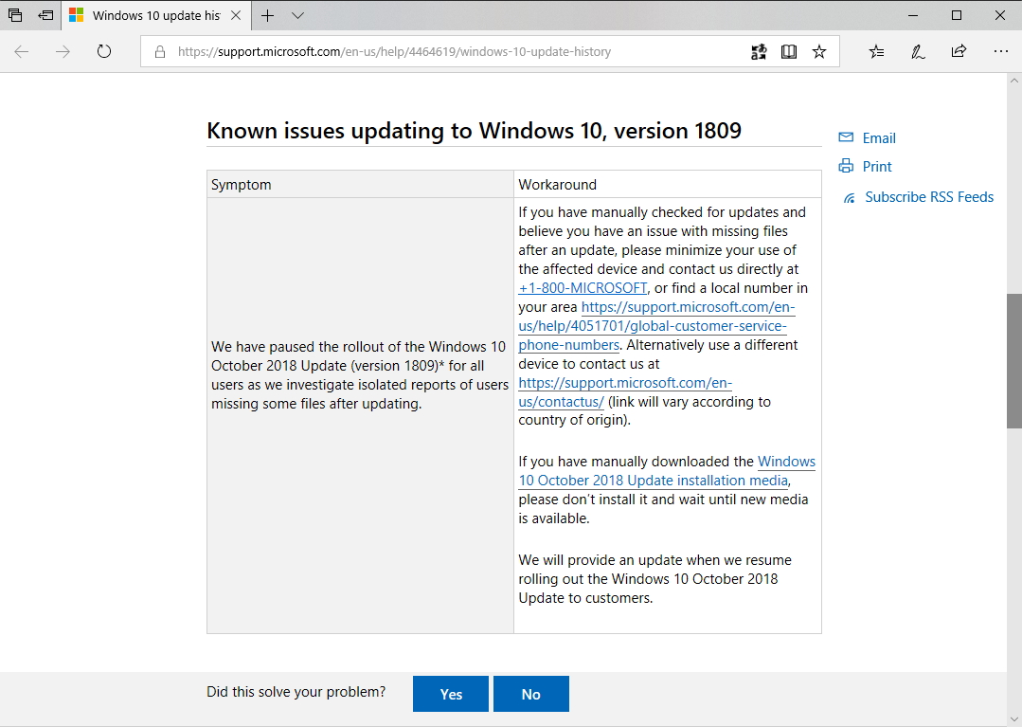1022x727 pixels.
Task: Click the back navigation arrow
Action: point(21,52)
